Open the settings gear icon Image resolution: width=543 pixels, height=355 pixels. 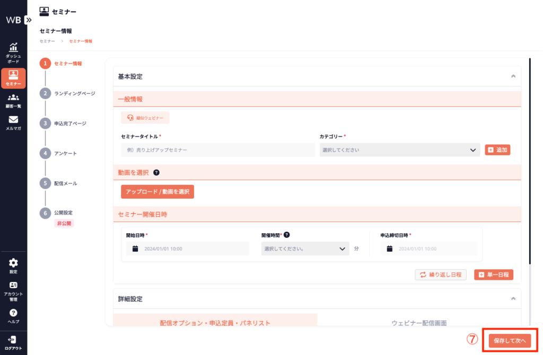(x=13, y=264)
